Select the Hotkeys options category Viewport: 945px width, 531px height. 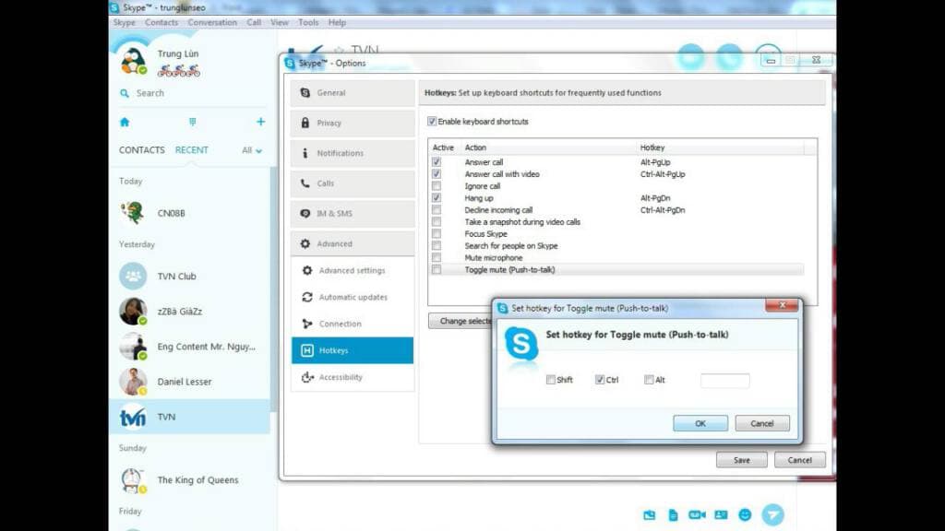coord(353,350)
